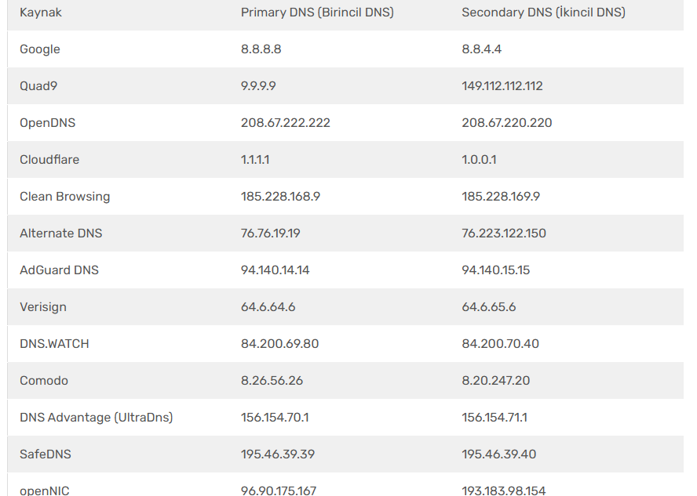Click the AdGuard DNS row name

pyautogui.click(x=59, y=270)
